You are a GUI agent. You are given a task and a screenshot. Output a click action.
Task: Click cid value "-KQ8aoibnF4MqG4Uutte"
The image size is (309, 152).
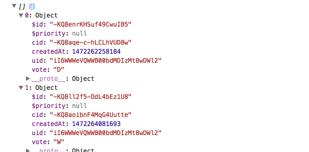[x=90, y=114]
